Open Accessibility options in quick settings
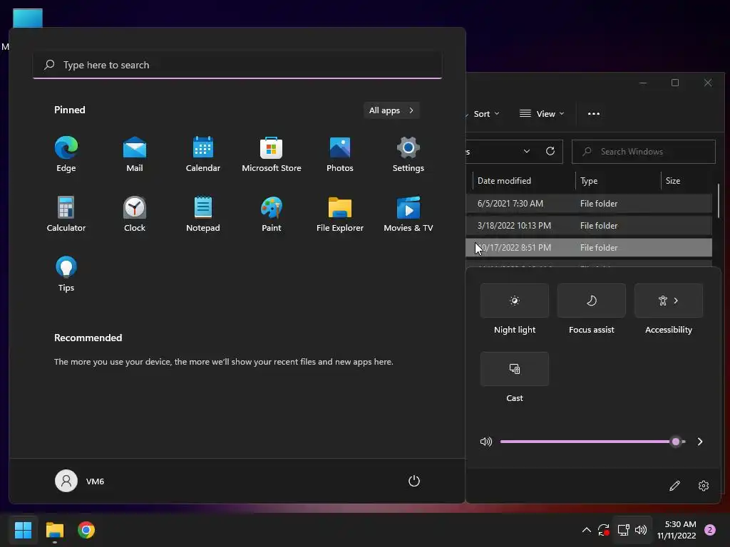The height and width of the screenshot is (547, 730). (x=669, y=301)
